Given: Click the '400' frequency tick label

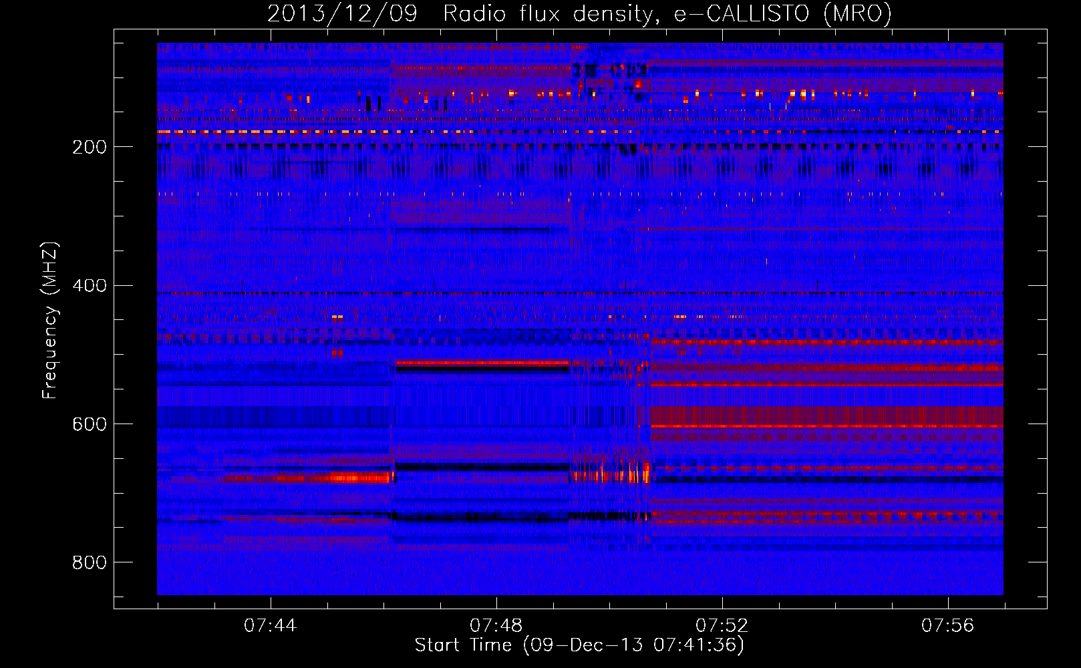Looking at the screenshot, I should click(x=90, y=286).
